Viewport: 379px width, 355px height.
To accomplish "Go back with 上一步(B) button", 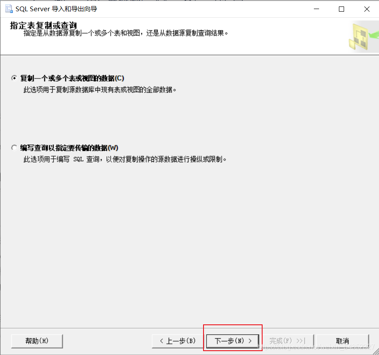I will [x=178, y=341].
